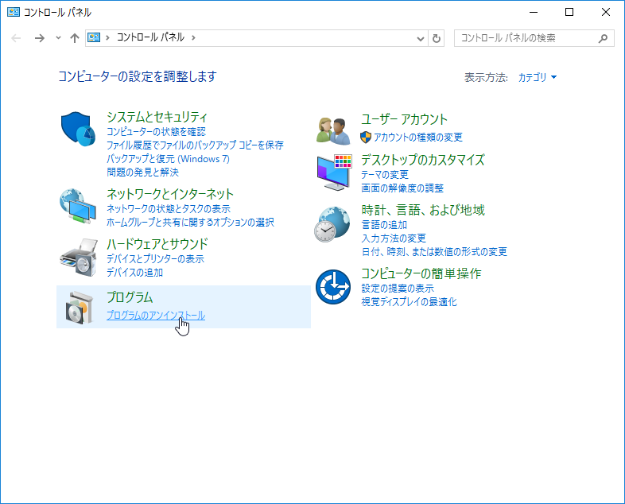Viewport: 625px width, 504px height.
Task: Click the back arrow navigation button
Action: click(x=16, y=38)
